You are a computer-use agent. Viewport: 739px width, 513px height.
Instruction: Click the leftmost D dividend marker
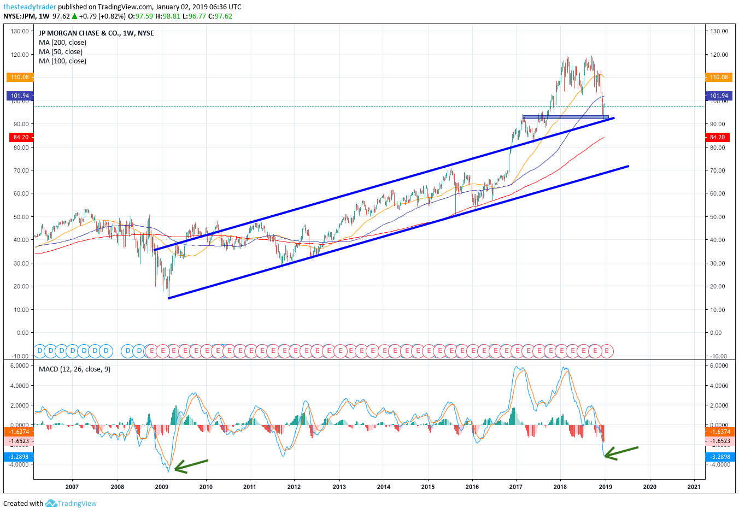pyautogui.click(x=39, y=351)
